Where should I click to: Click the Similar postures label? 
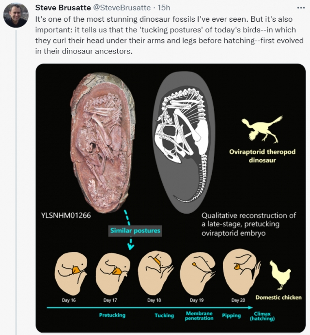(135, 231)
